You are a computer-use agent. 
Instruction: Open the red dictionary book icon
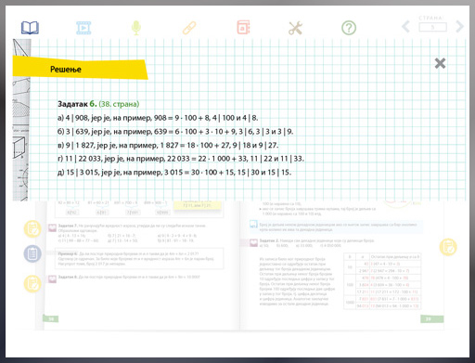[x=243, y=27]
